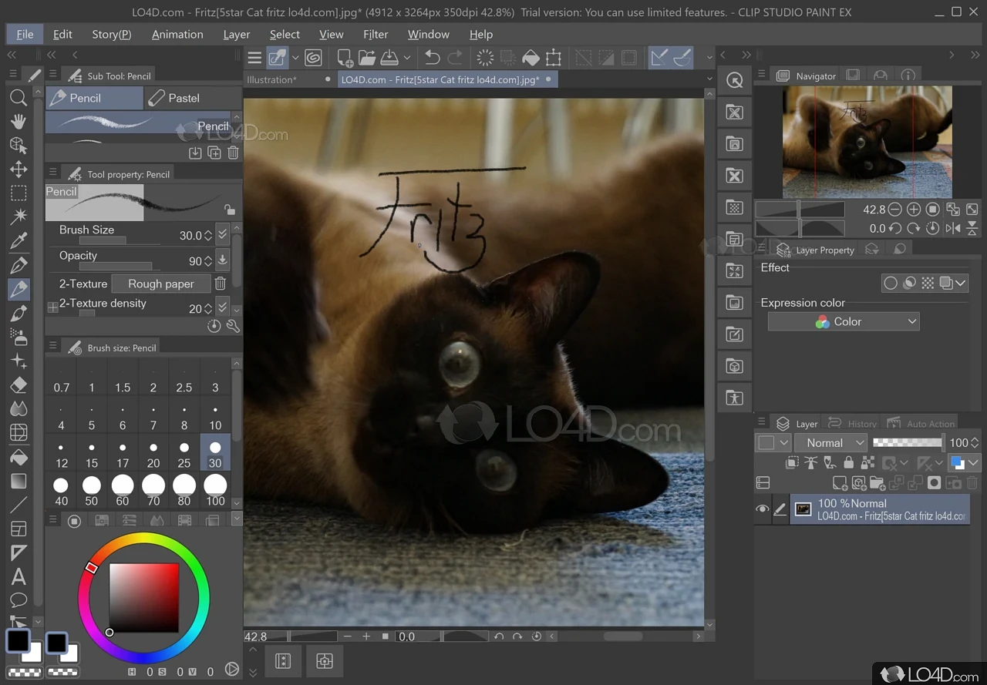Select the rectangle Selection area tool
The height and width of the screenshot is (685, 987).
click(19, 193)
